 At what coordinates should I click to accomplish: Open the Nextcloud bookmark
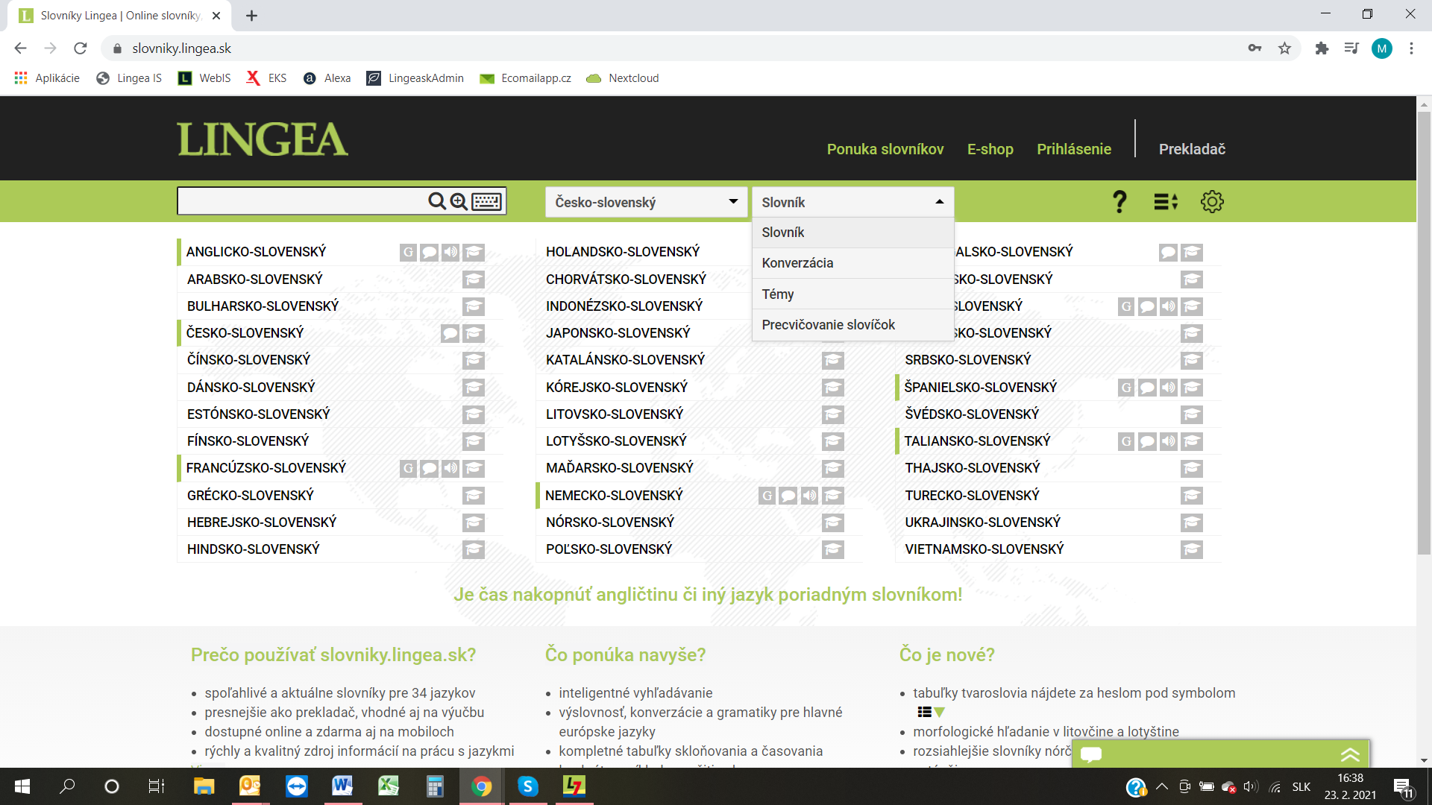[623, 78]
